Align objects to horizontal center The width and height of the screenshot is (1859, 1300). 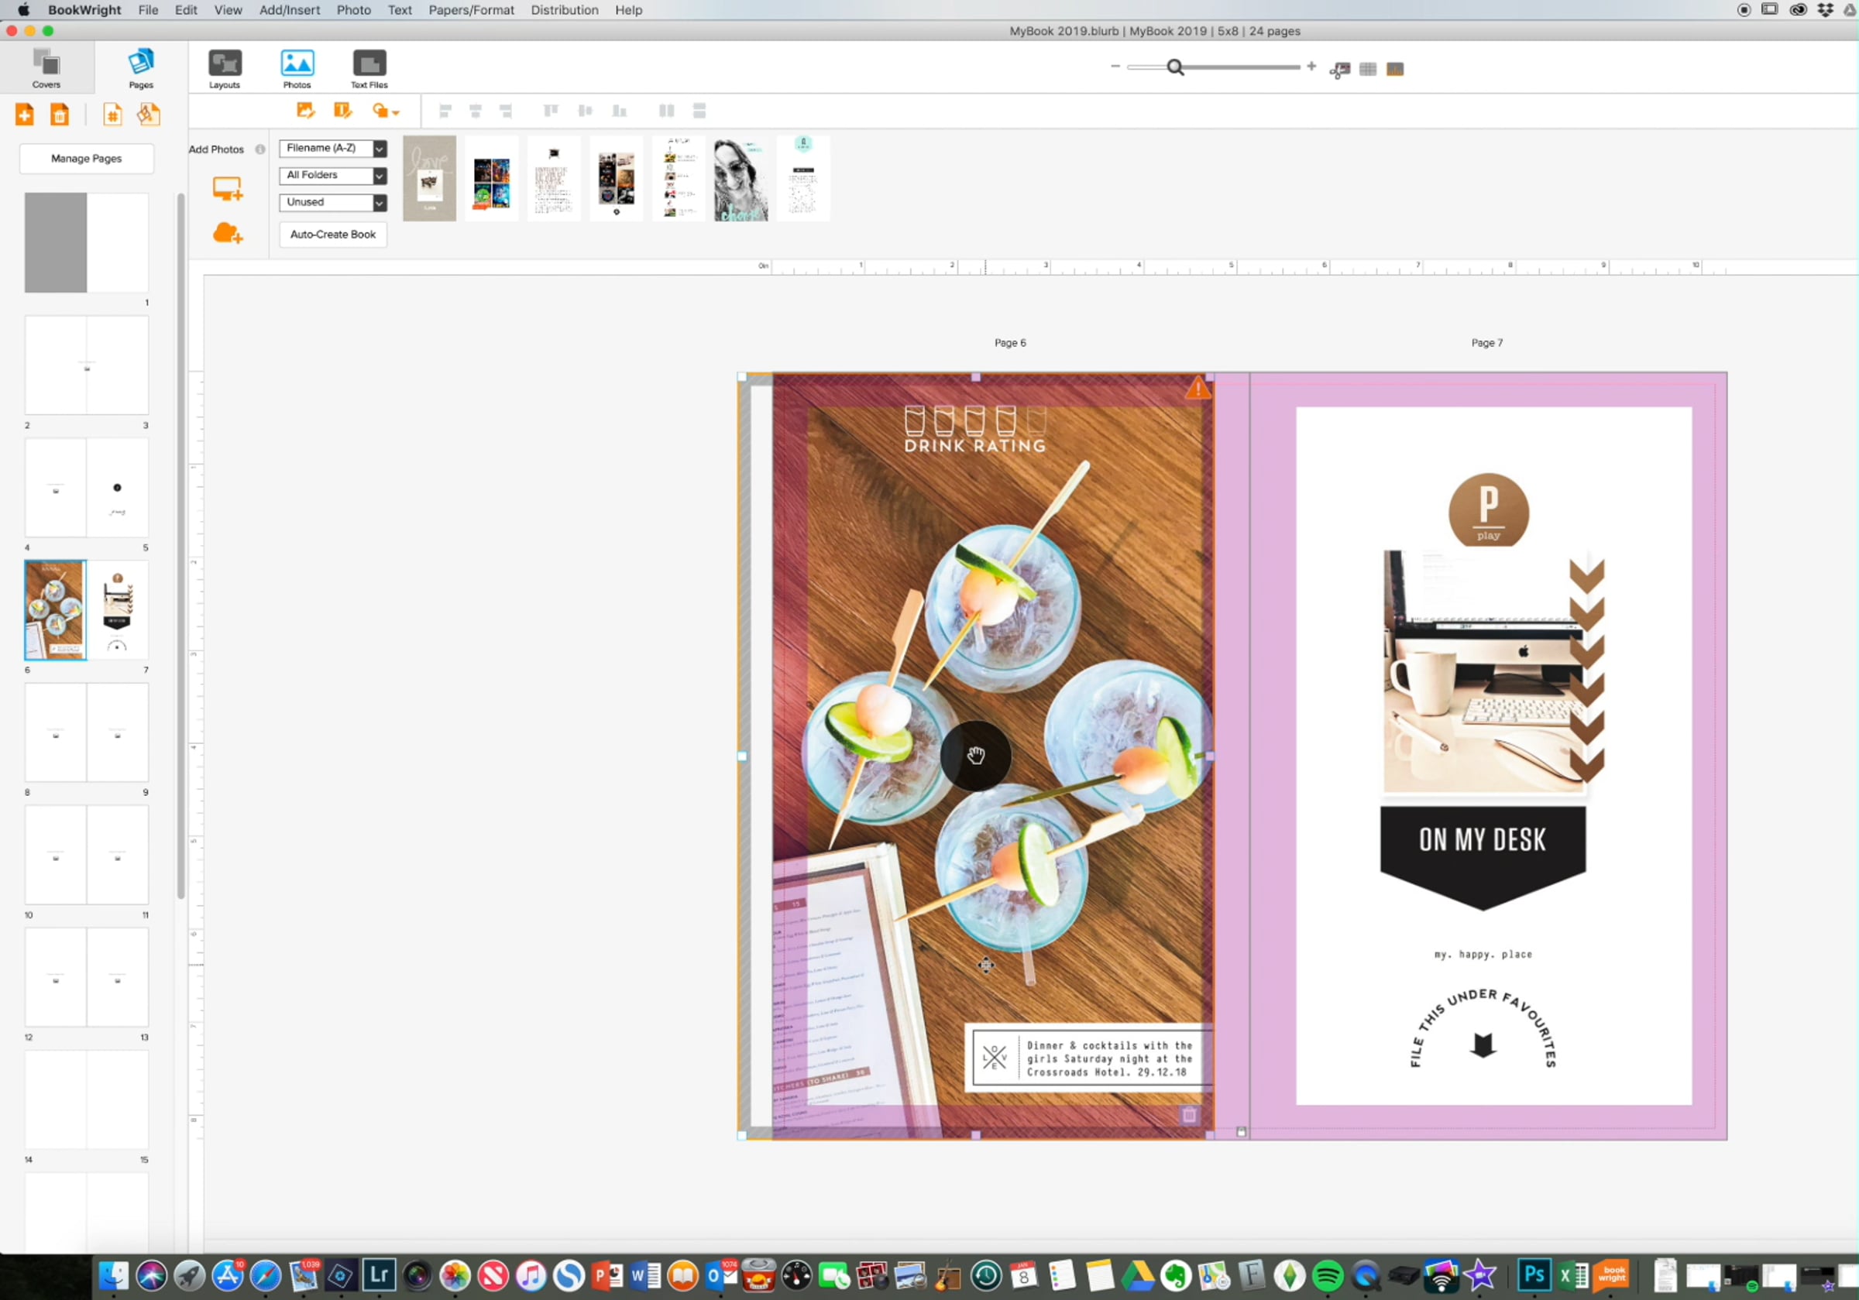tap(476, 111)
